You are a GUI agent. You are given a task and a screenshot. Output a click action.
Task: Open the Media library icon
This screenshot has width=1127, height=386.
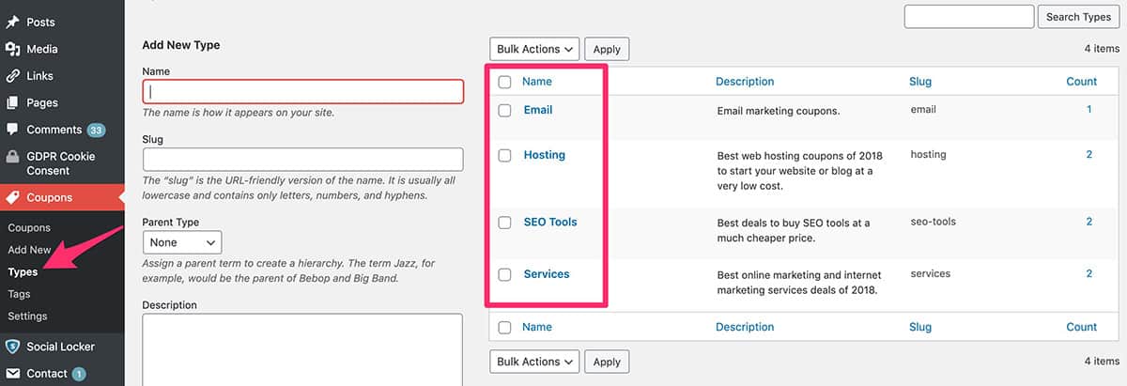[13, 49]
